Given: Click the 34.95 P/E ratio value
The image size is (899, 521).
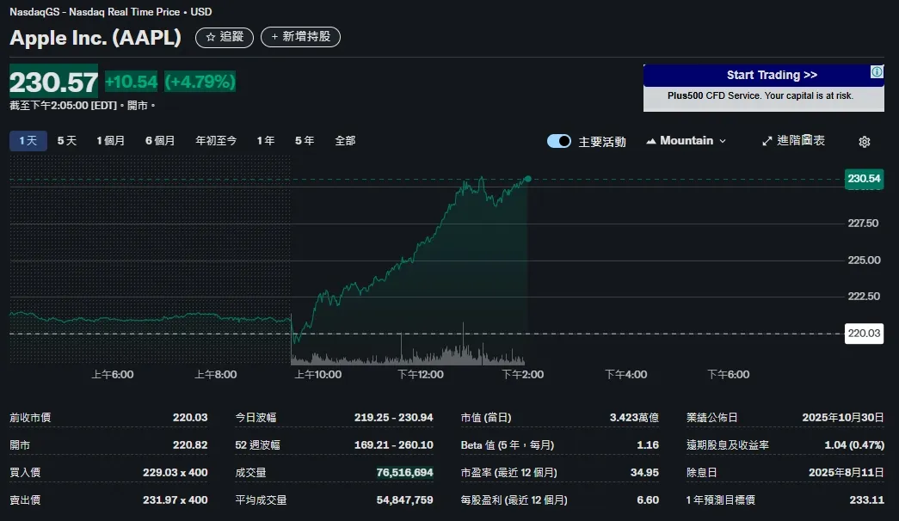Looking at the screenshot, I should click(644, 473).
